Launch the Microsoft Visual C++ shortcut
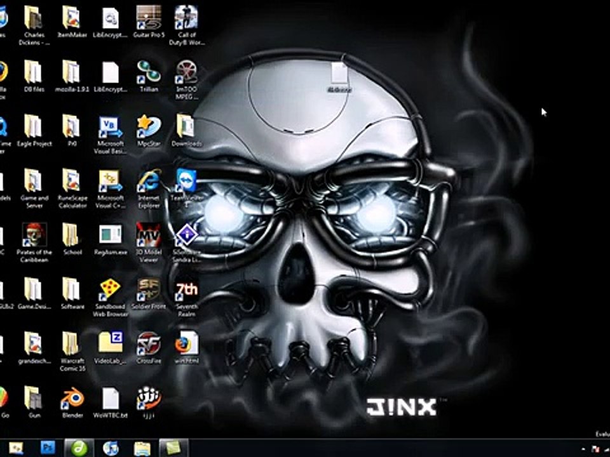The image size is (610, 457). click(110, 188)
